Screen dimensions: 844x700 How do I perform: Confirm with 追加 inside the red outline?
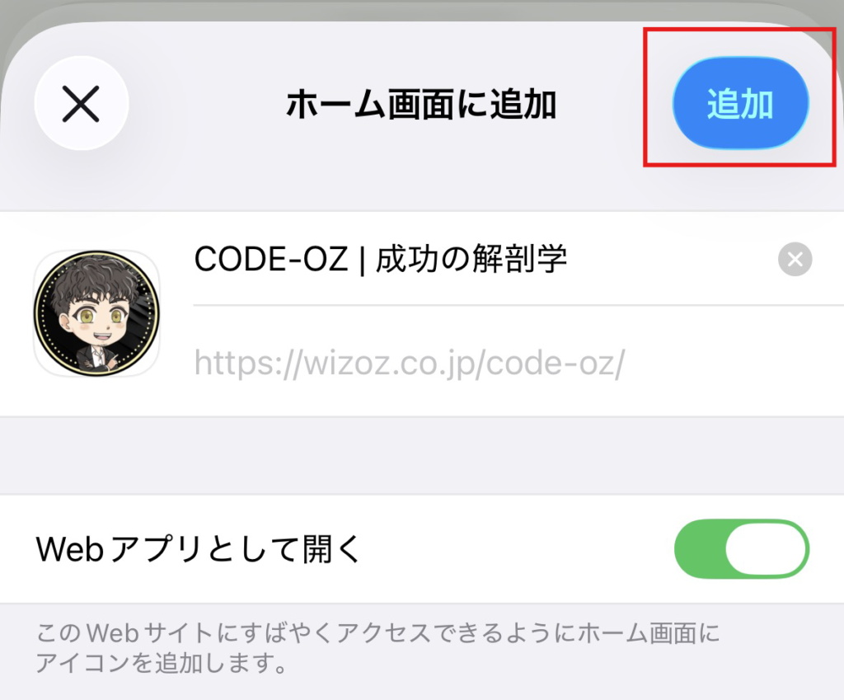pyautogui.click(x=741, y=103)
